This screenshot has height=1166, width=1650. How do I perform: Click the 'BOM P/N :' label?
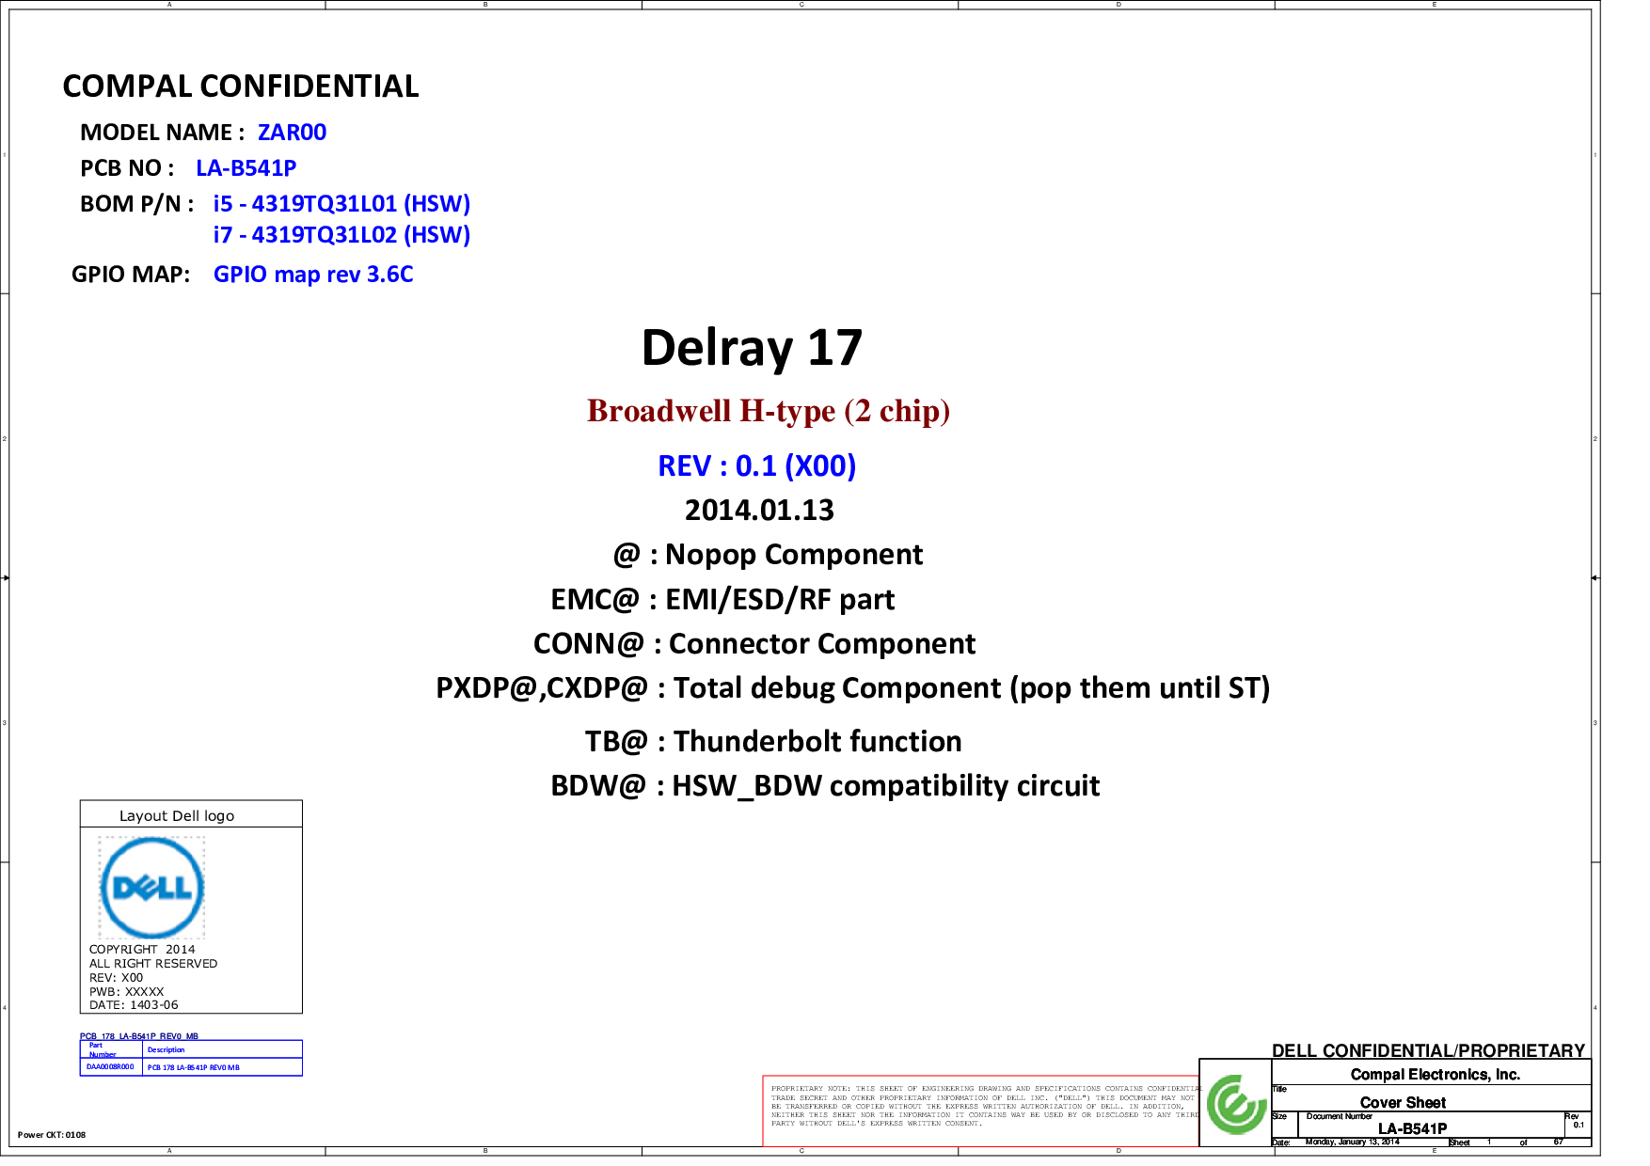137,204
